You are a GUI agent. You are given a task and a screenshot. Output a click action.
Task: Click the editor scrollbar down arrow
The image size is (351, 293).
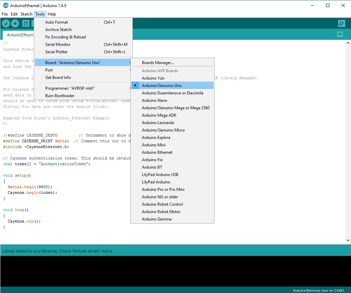tap(348, 240)
